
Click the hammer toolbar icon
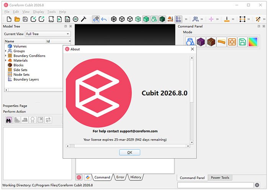coord(83,19)
